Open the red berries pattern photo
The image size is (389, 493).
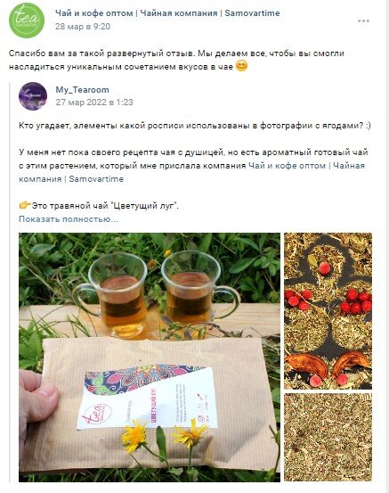pos(328,311)
